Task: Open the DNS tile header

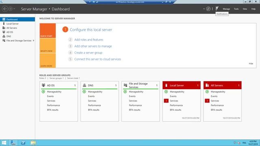Action: (100, 86)
